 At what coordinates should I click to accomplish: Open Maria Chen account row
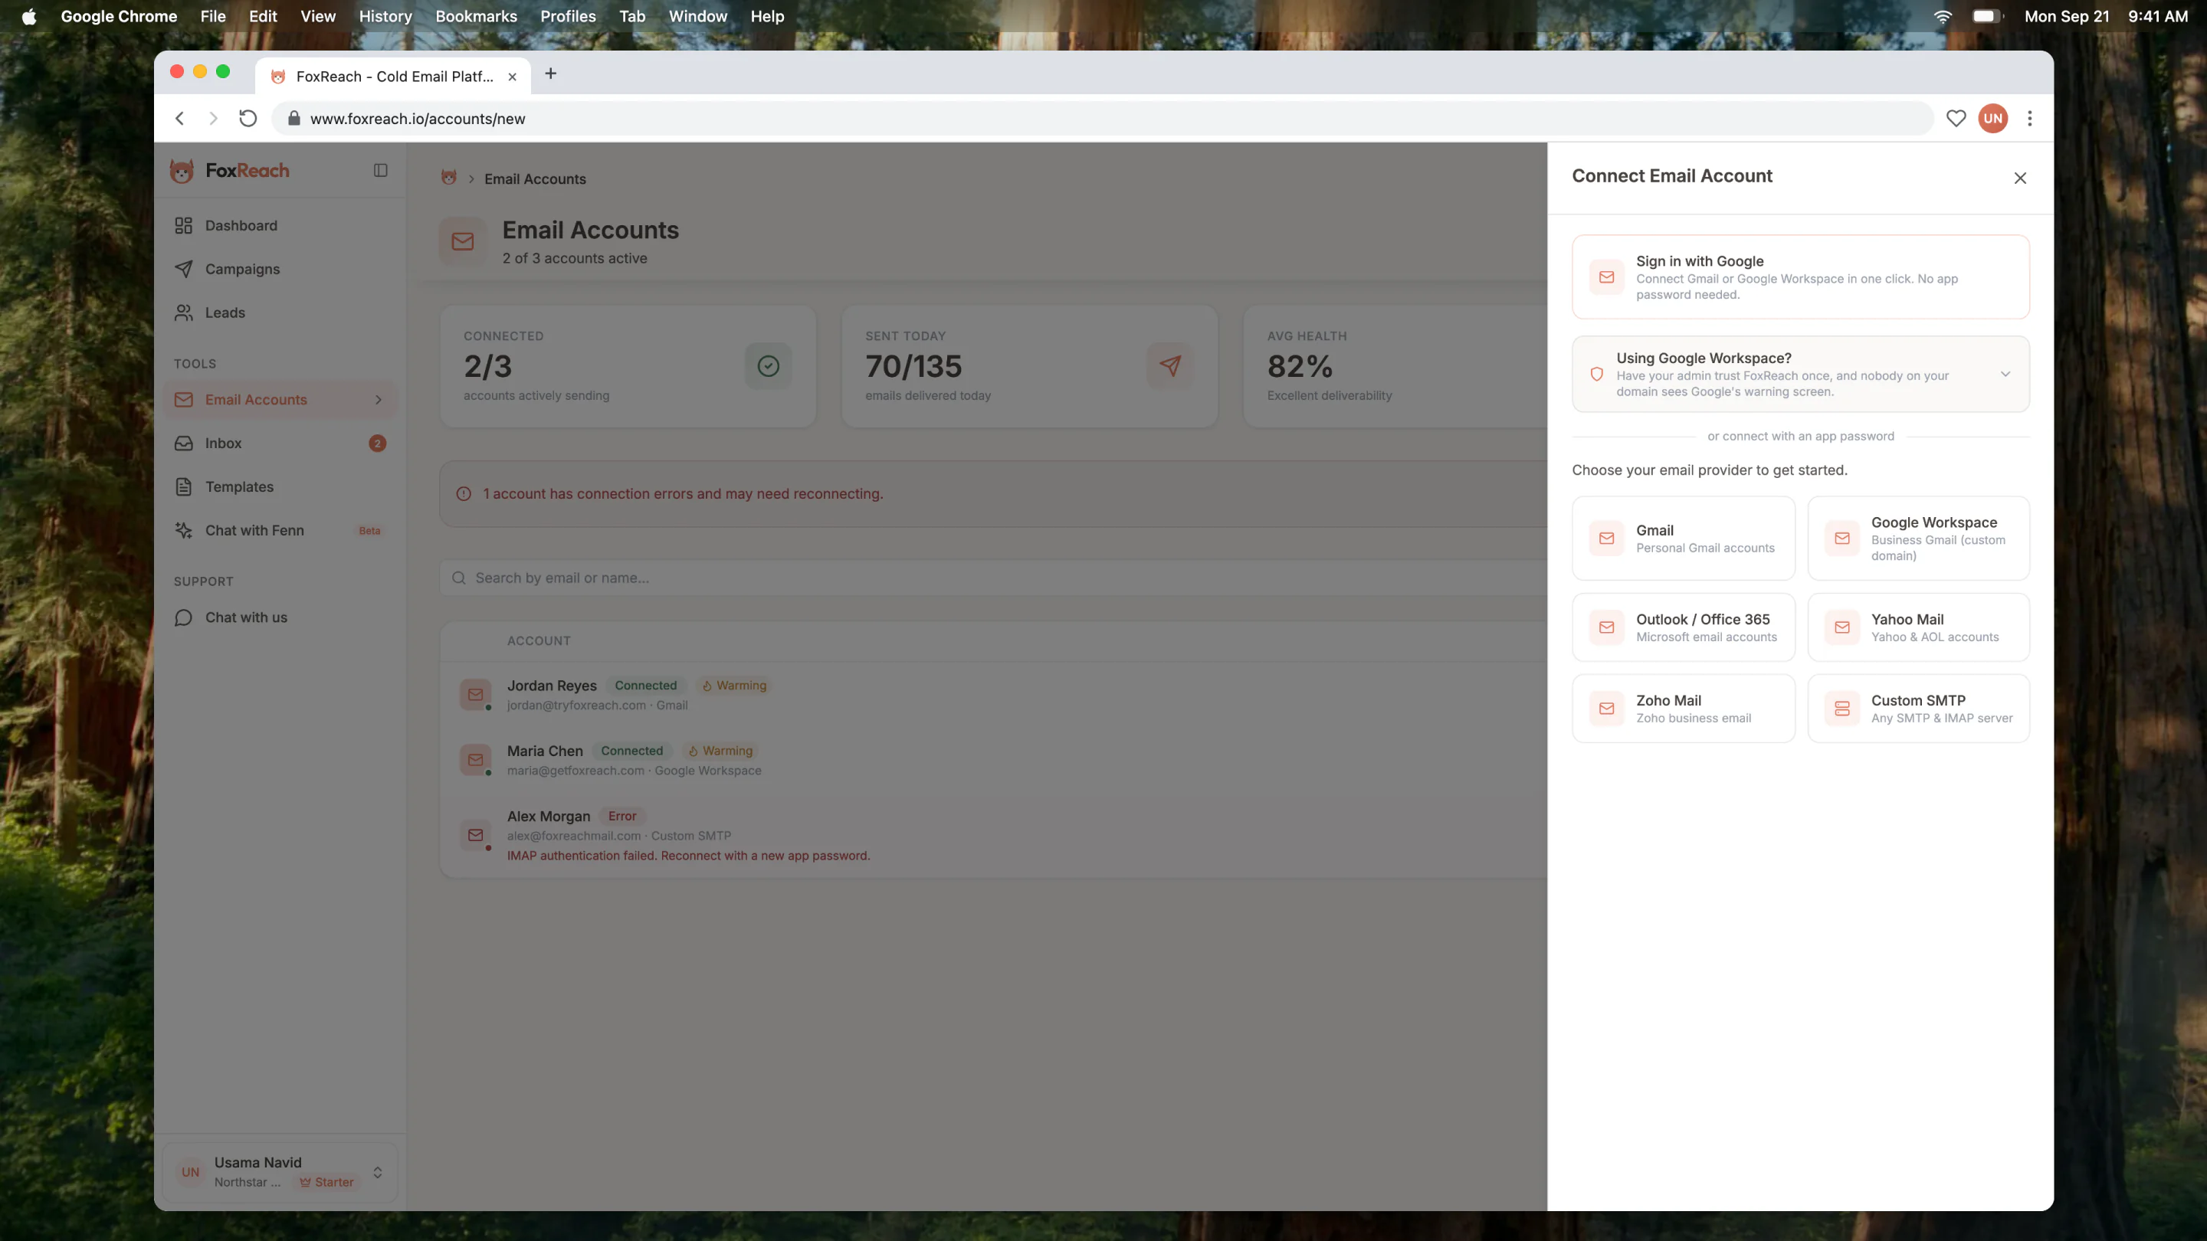pyautogui.click(x=992, y=760)
